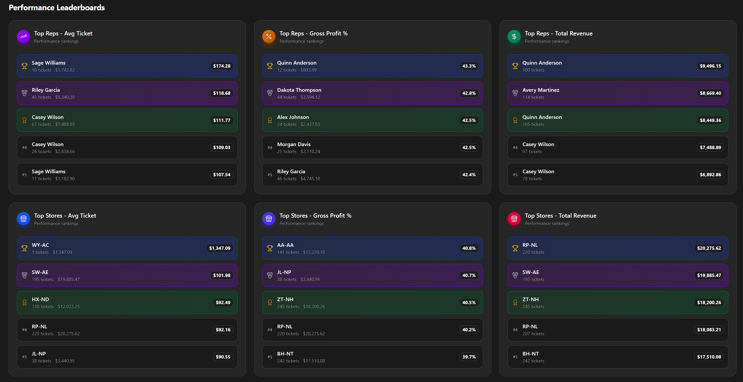Click the green dollar icon for Top Reps Total Revenue
This screenshot has width=743, height=382.
click(x=514, y=37)
